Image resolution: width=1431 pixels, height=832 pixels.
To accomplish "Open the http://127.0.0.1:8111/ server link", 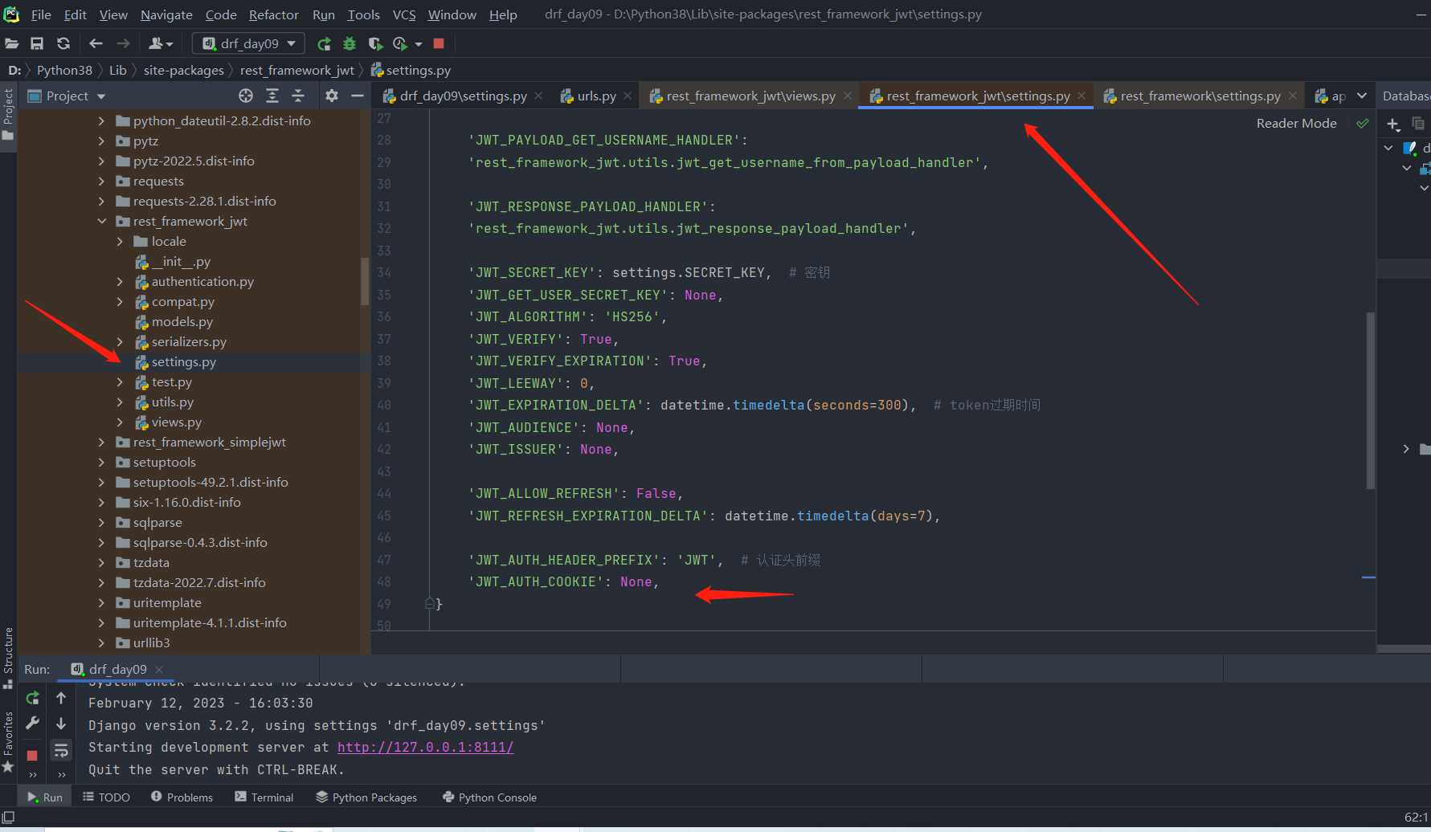I will coord(425,747).
